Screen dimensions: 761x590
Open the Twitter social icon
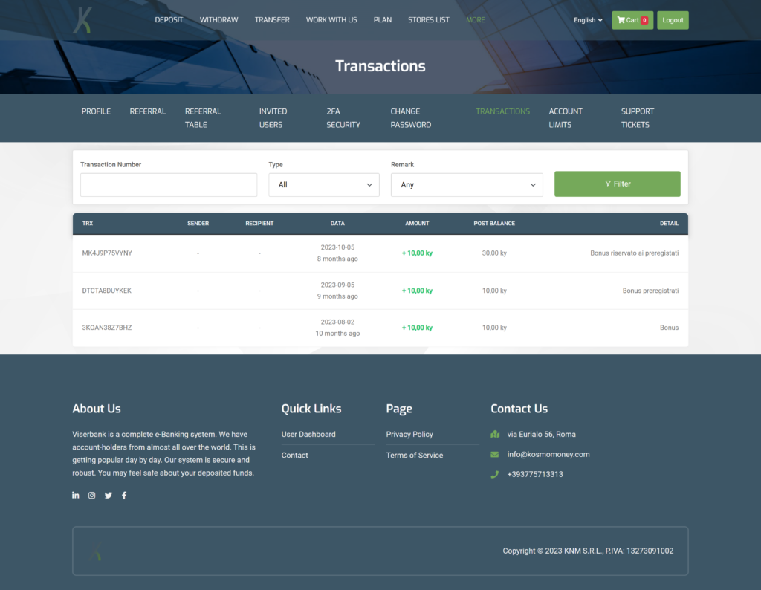[x=109, y=496]
